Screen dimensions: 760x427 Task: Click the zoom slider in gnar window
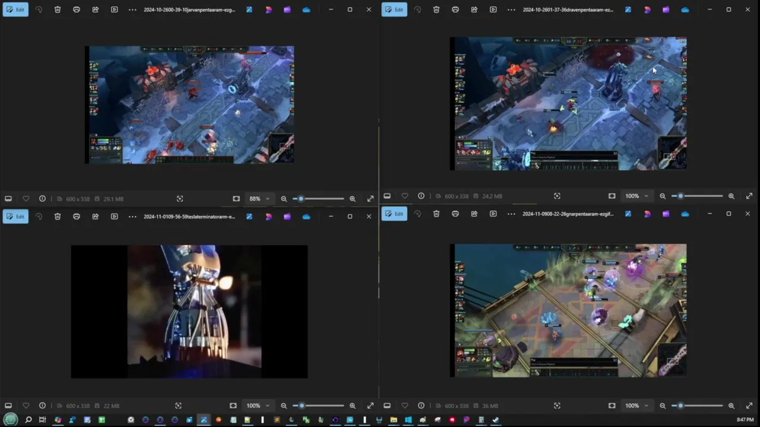[x=697, y=406]
